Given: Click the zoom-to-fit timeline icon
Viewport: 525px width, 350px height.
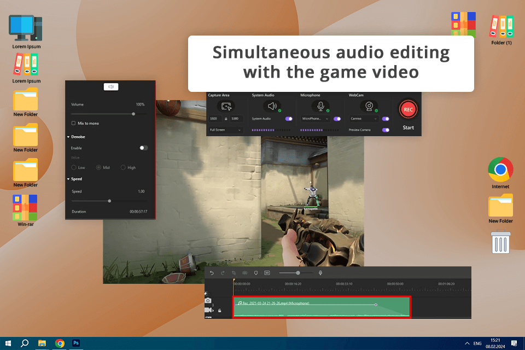Looking at the screenshot, I should 267,273.
